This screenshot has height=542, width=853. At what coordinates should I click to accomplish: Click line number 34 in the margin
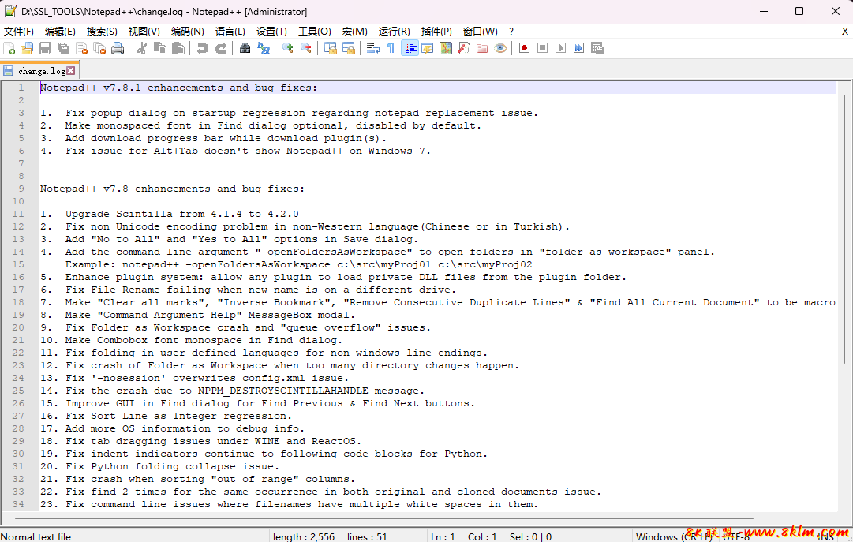18,504
